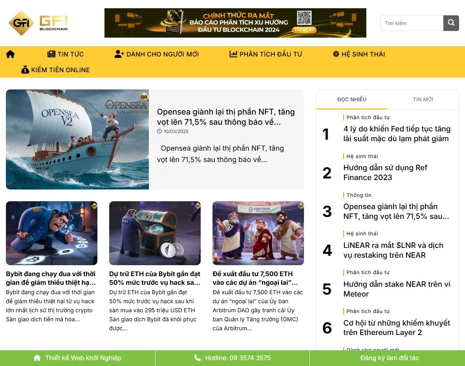Click the ecosystem icon beside Hệ Sinh Thái
This screenshot has height=366, width=465.
(x=336, y=54)
